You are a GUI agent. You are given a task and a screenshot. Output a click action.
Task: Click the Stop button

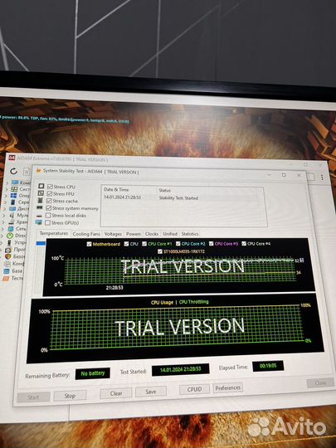70,396
